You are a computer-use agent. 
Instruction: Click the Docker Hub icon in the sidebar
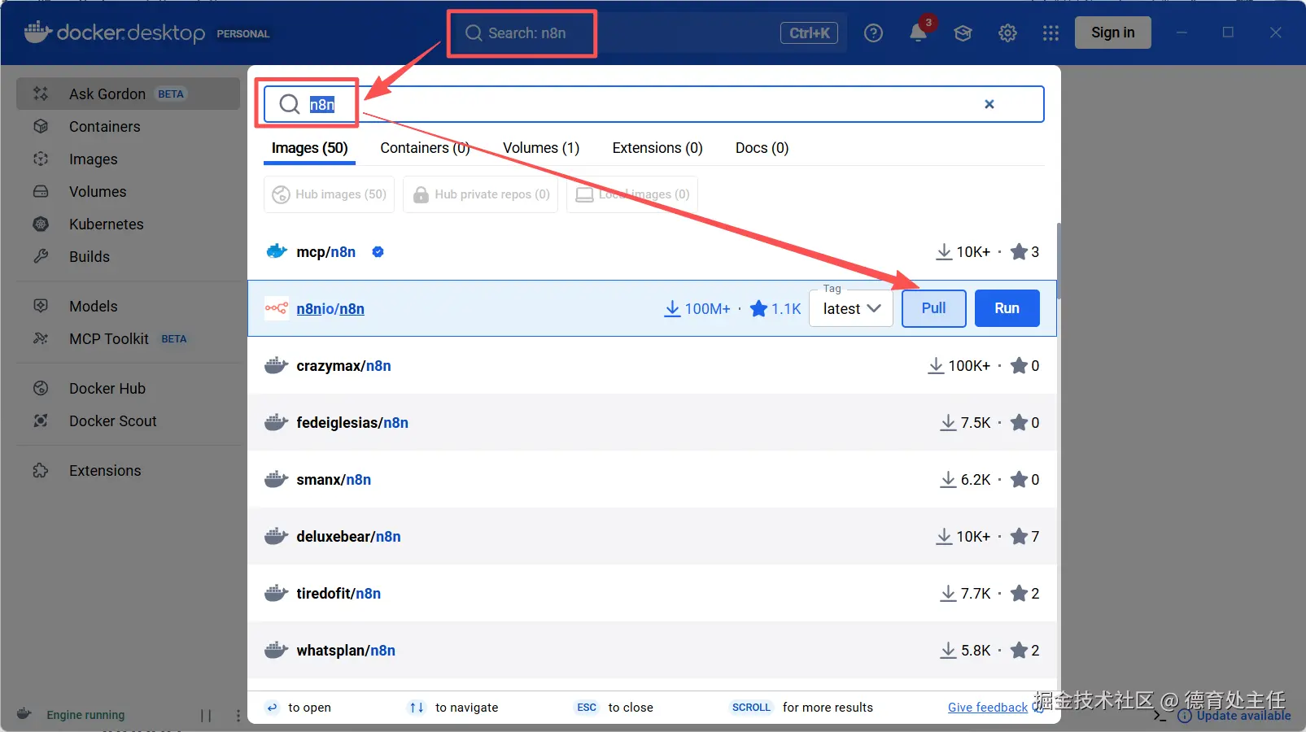(x=41, y=389)
